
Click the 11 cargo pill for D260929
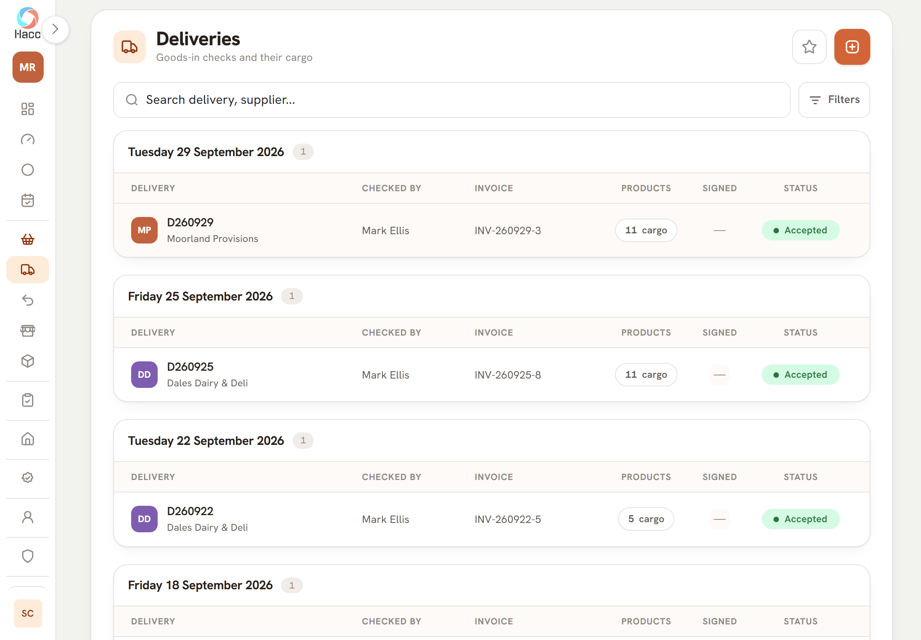[646, 230]
